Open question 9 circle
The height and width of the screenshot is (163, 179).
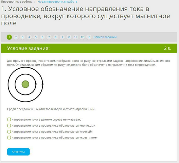coord(62,37)
